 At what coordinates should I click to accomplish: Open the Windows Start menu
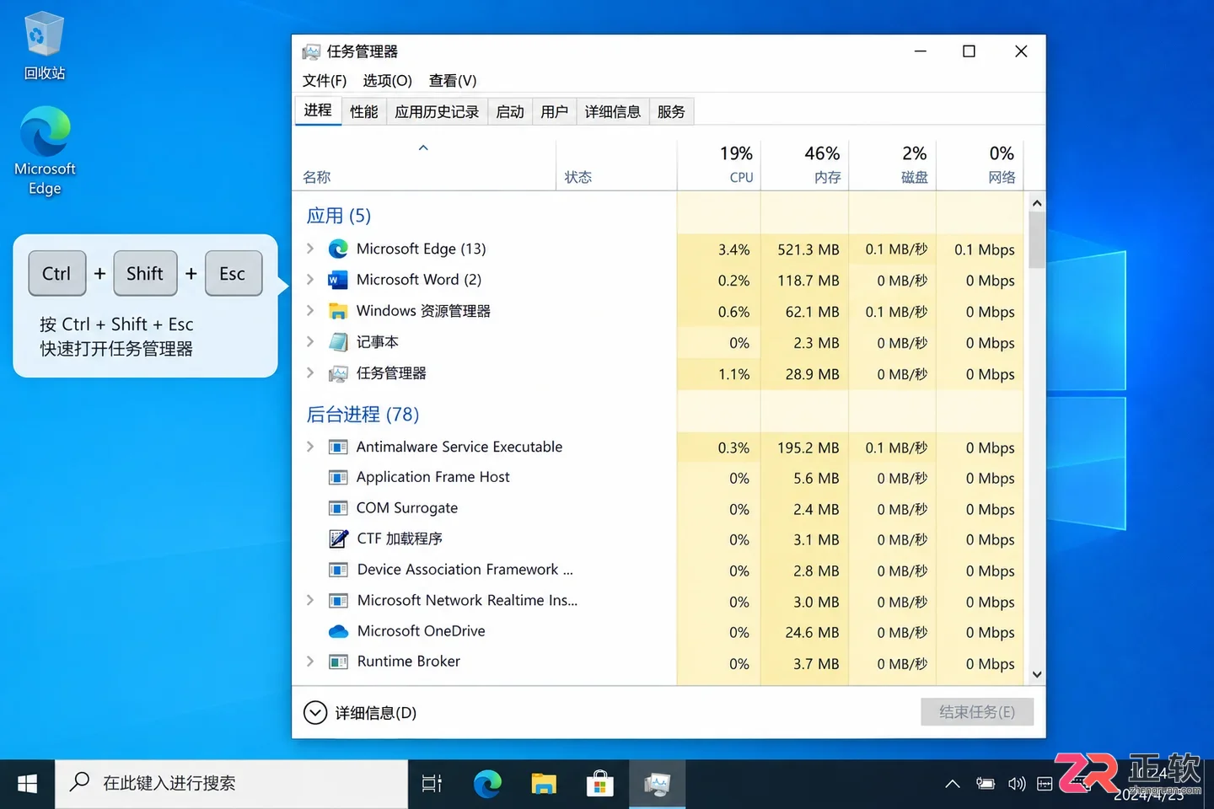[27, 785]
